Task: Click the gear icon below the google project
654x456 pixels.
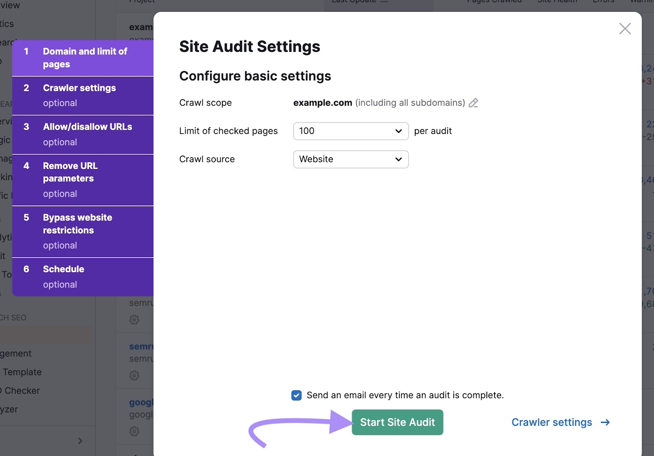Action: (134, 431)
